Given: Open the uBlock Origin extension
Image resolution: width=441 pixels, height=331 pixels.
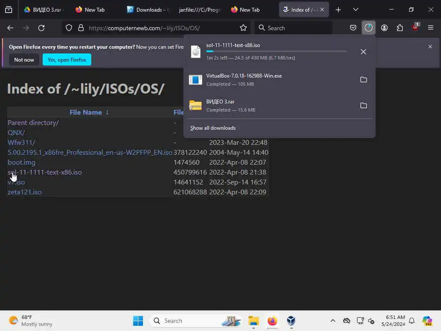Looking at the screenshot, I should (416, 28).
